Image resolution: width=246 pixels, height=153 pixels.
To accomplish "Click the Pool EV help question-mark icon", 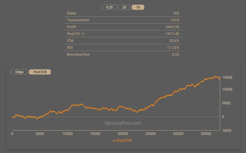I will (x=83, y=34).
